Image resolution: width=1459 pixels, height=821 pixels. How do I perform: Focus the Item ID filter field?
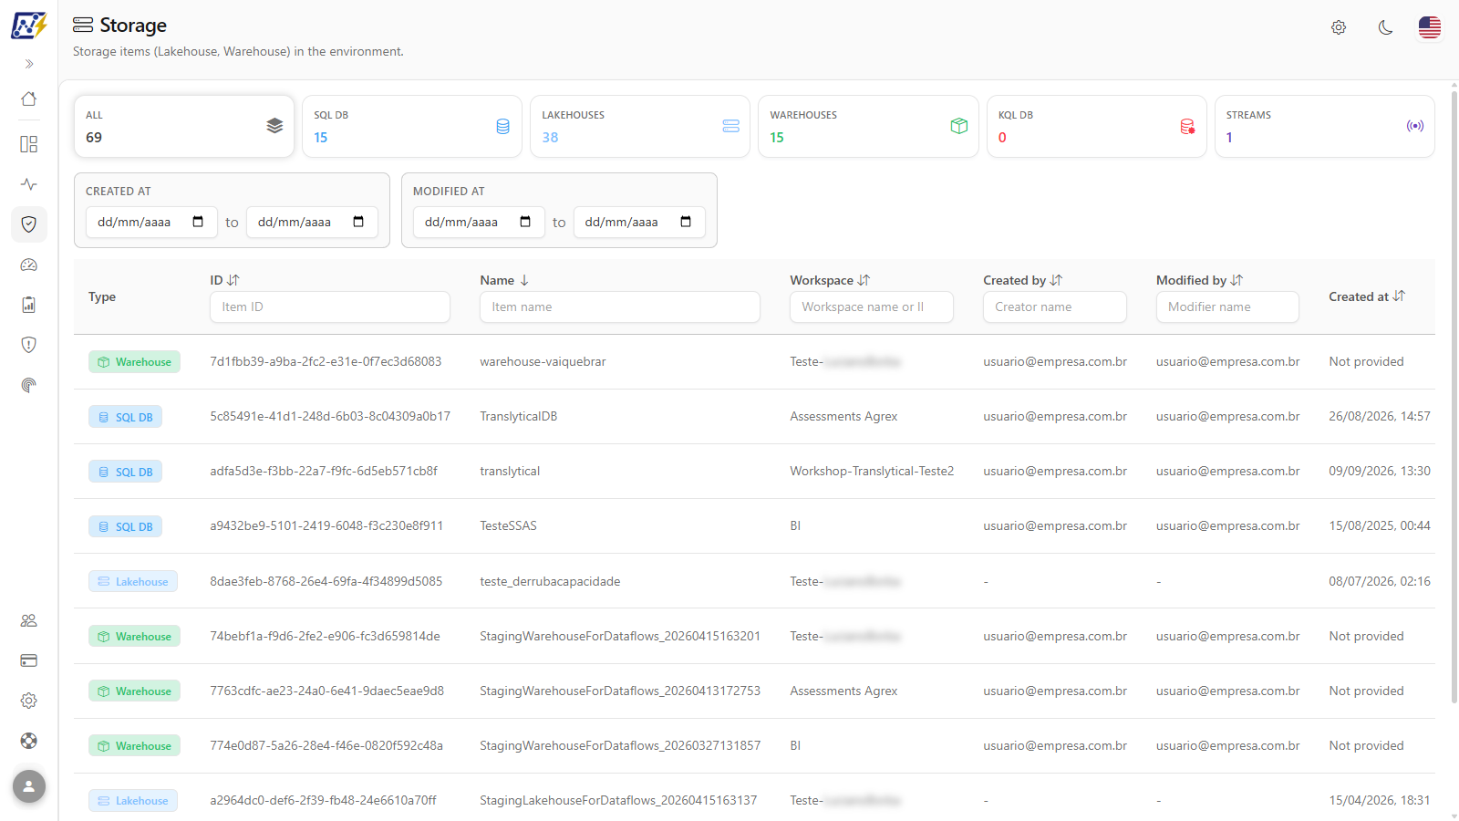[330, 307]
